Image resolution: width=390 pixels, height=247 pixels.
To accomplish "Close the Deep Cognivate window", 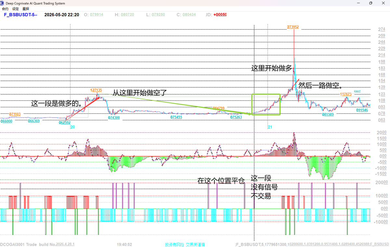I will (383, 3).
